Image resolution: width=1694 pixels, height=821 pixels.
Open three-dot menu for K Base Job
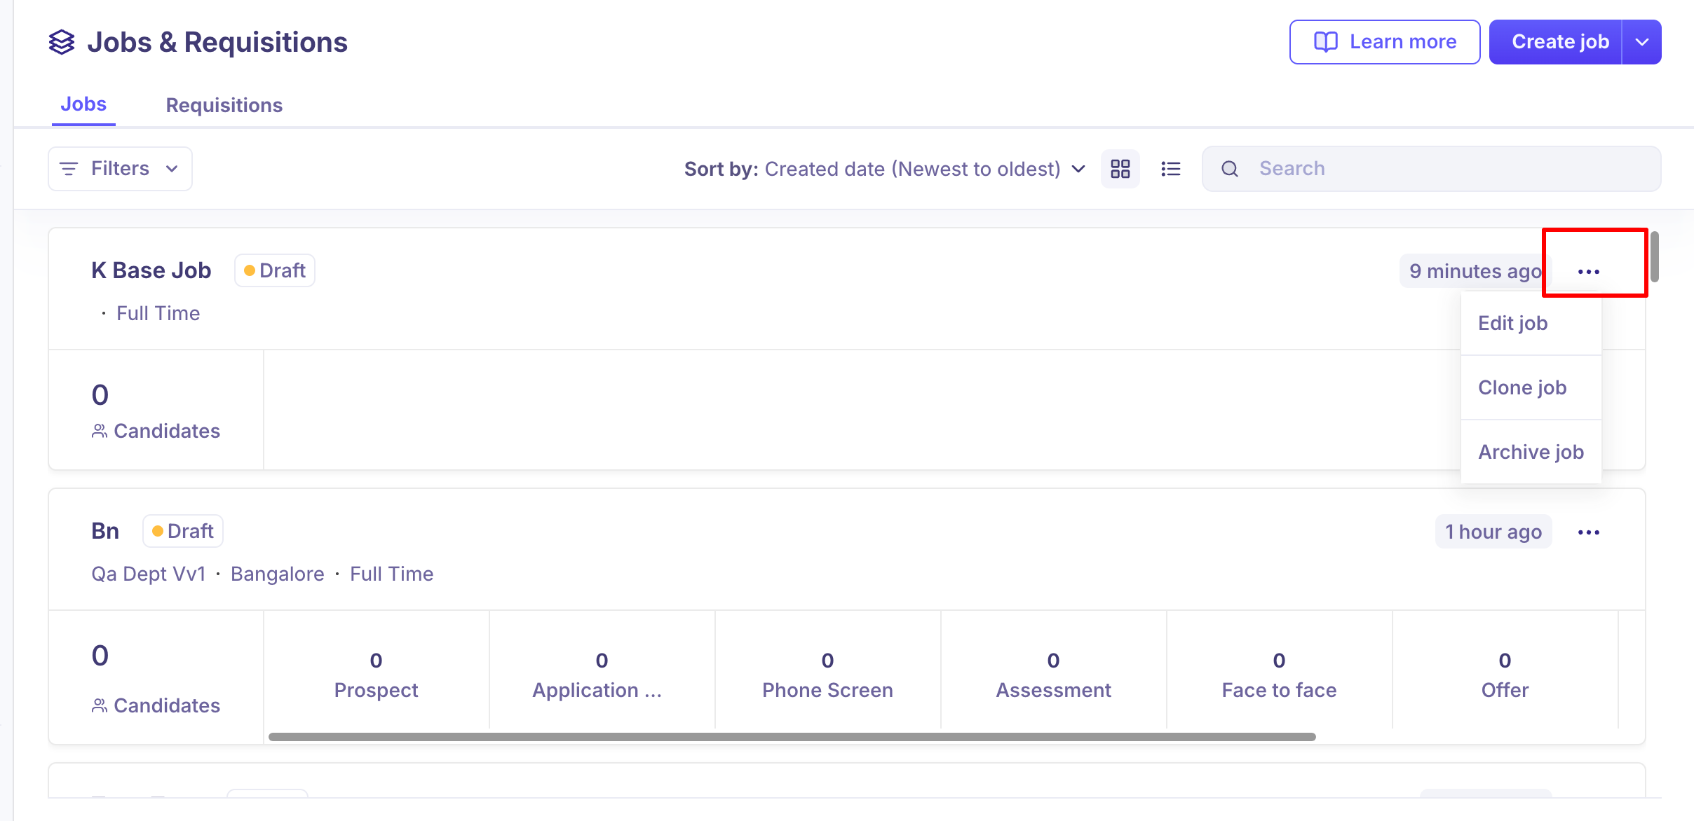tap(1588, 272)
